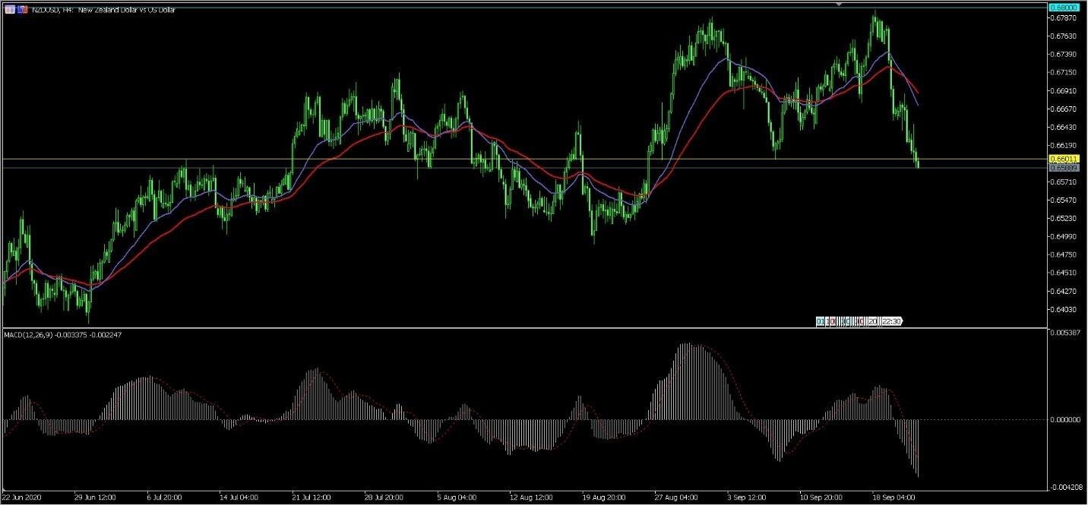Click the gray 0.65889 bid price marker
This screenshot has width=1088, height=505.
[x=1067, y=167]
